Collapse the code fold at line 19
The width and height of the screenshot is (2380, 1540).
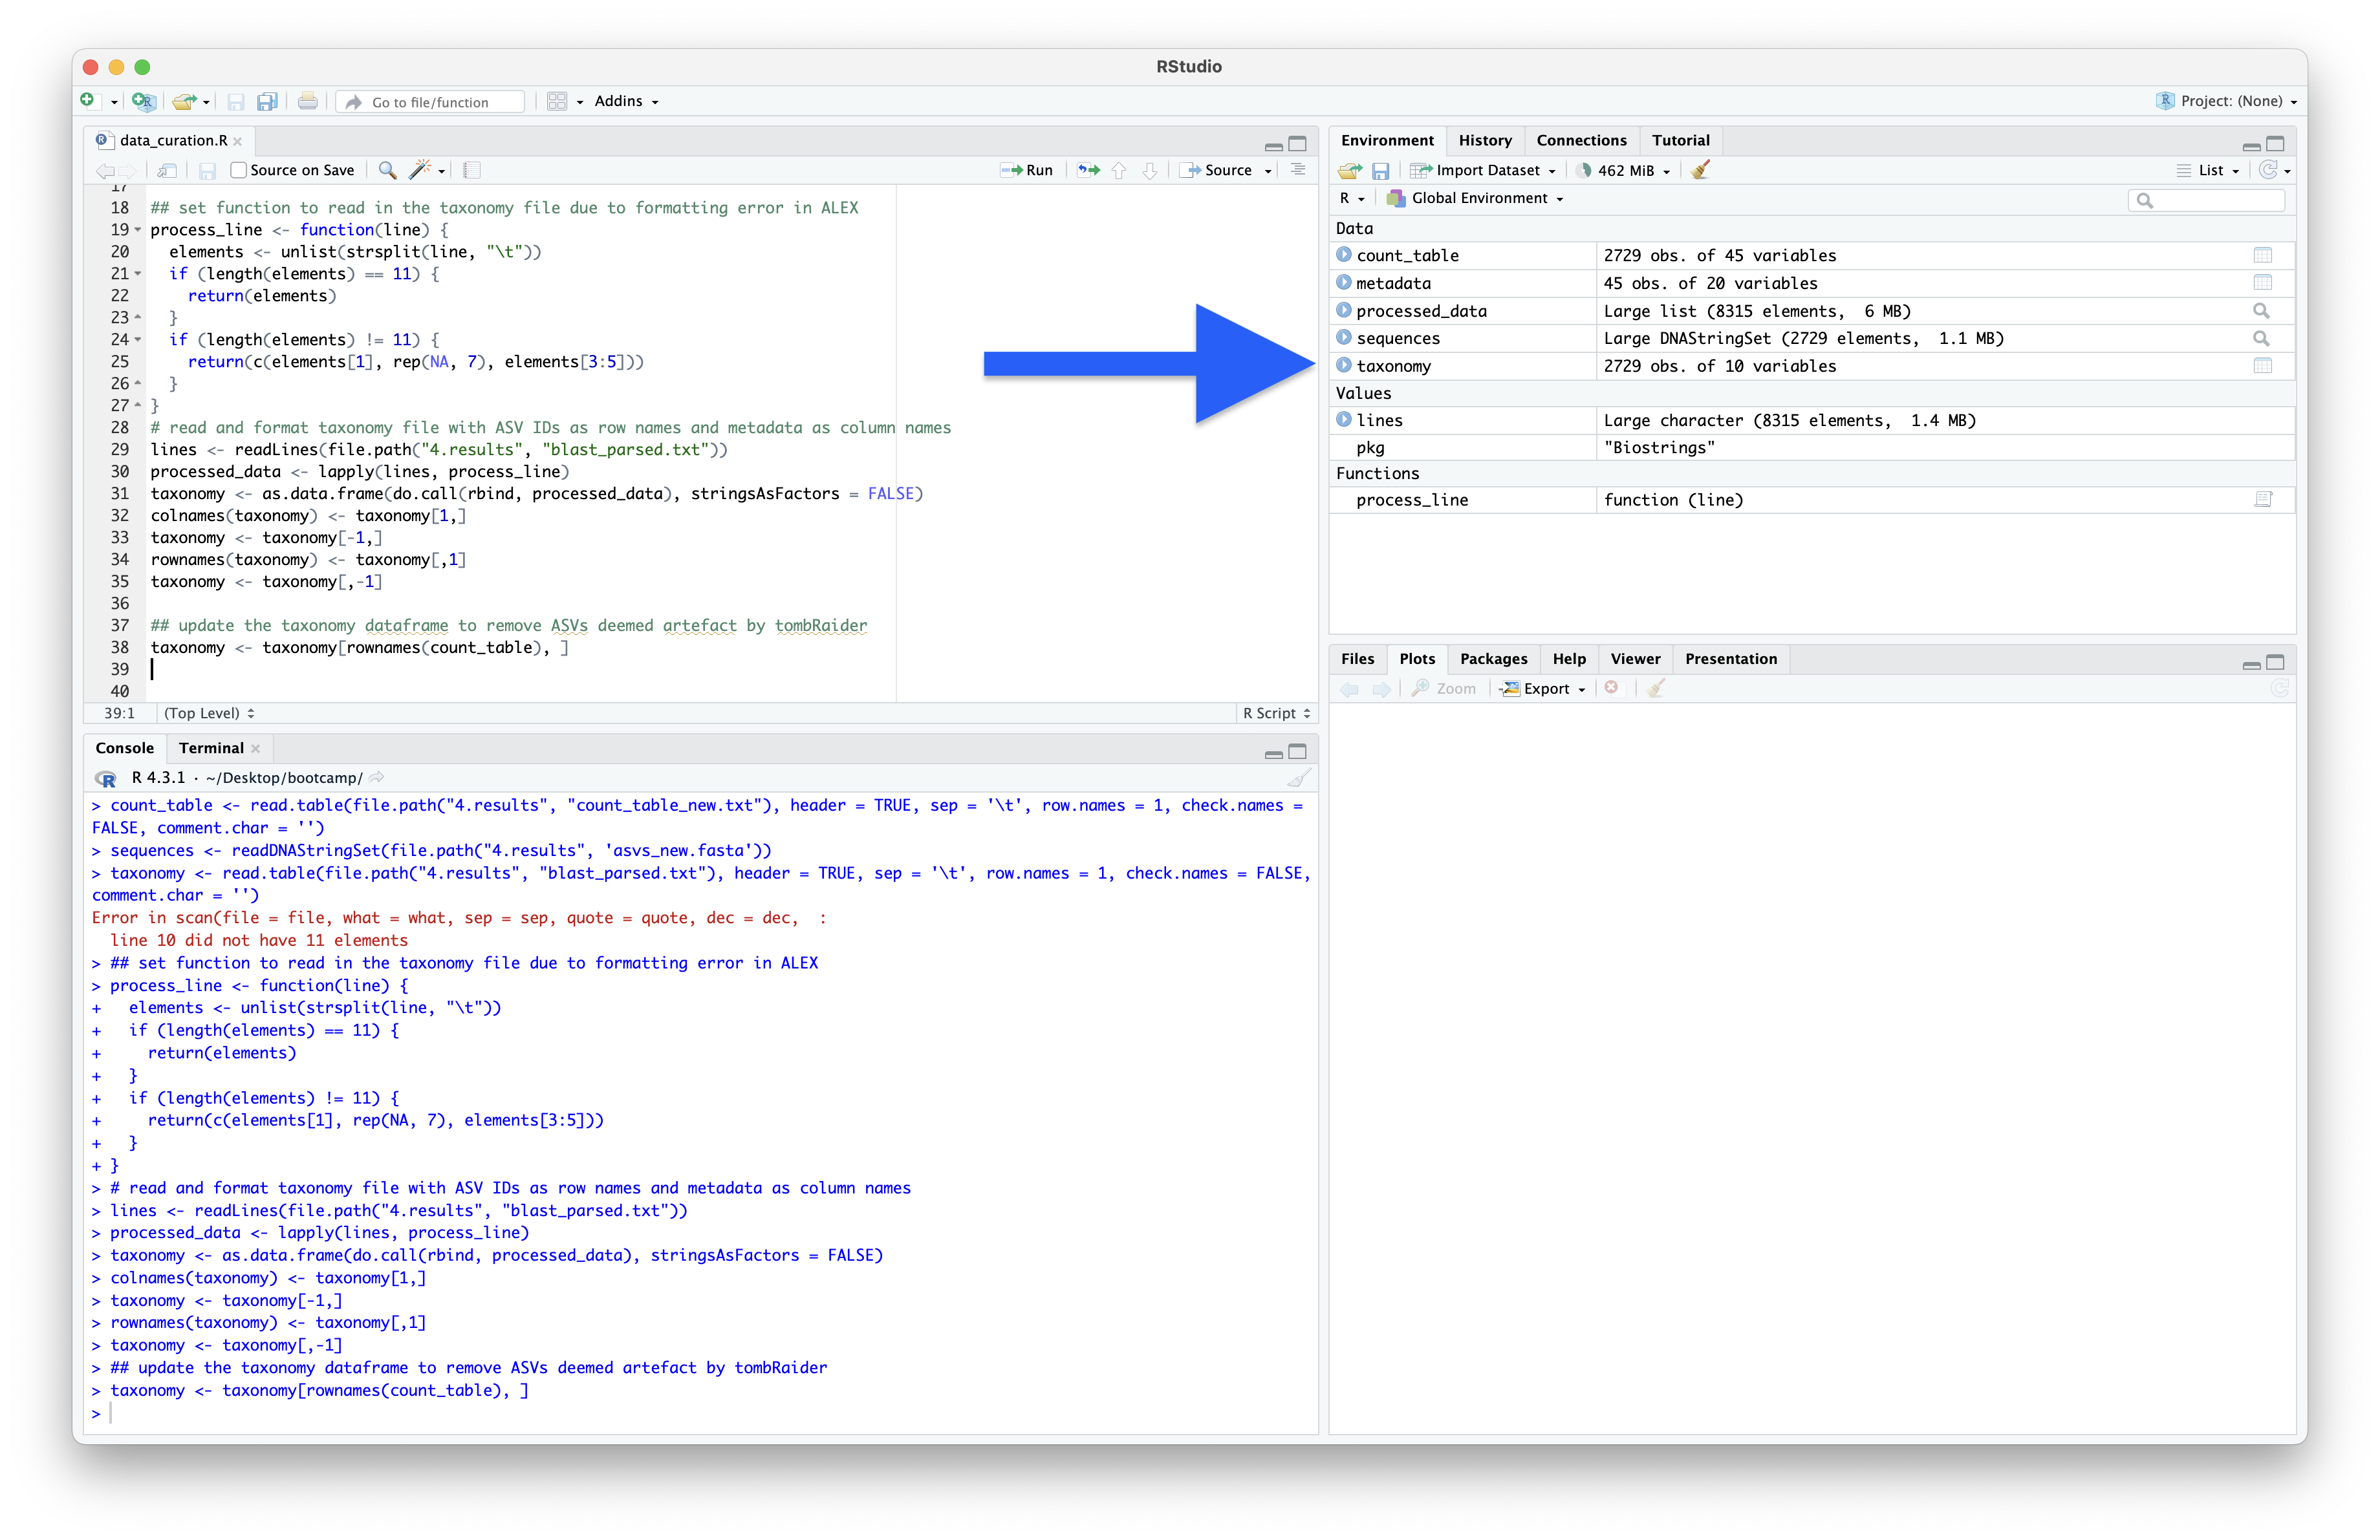coord(138,230)
